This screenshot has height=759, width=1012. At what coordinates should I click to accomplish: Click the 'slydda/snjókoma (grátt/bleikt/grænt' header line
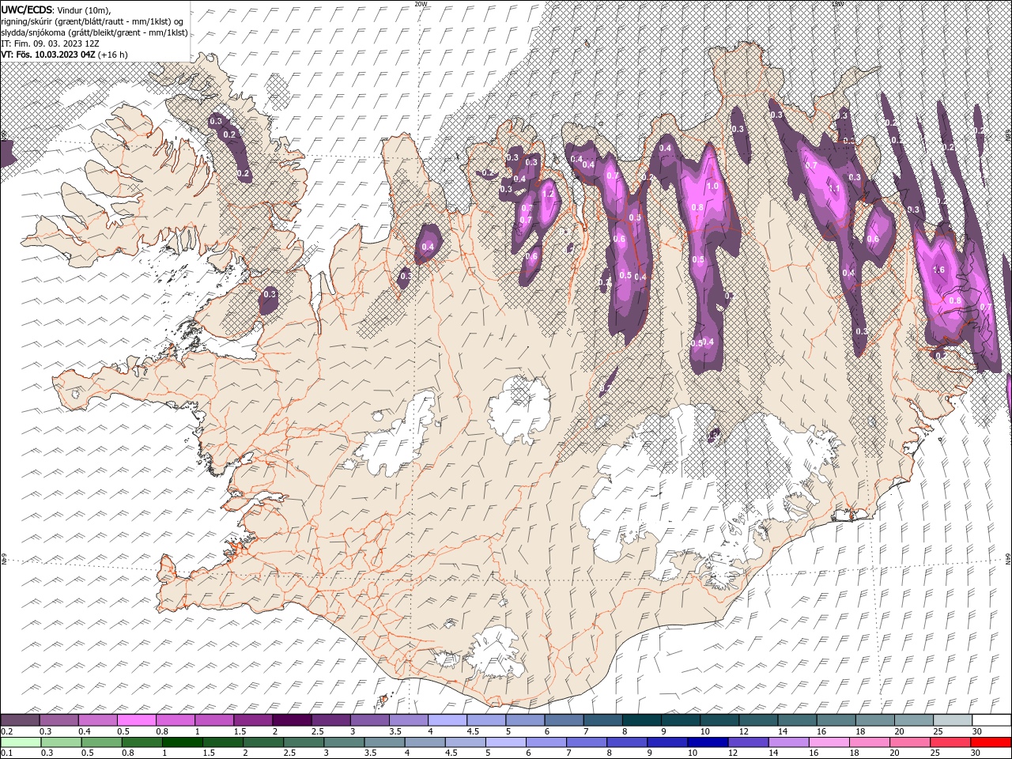pos(94,32)
